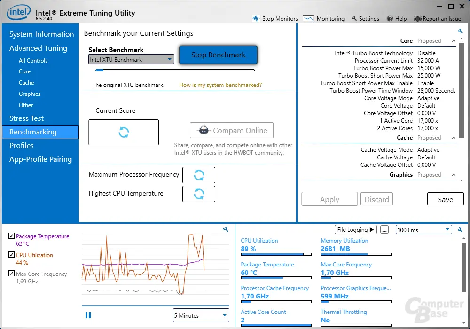The image size is (470, 329).
Task: Open Stress Test section
Action: (26, 118)
